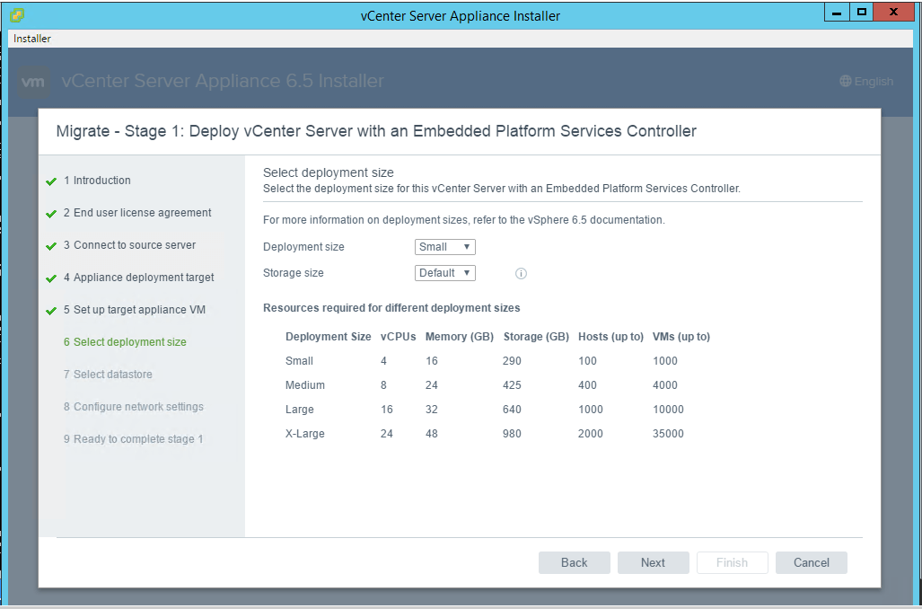This screenshot has width=922, height=609.
Task: Go to step 4 Appliance deployment target
Action: (139, 278)
